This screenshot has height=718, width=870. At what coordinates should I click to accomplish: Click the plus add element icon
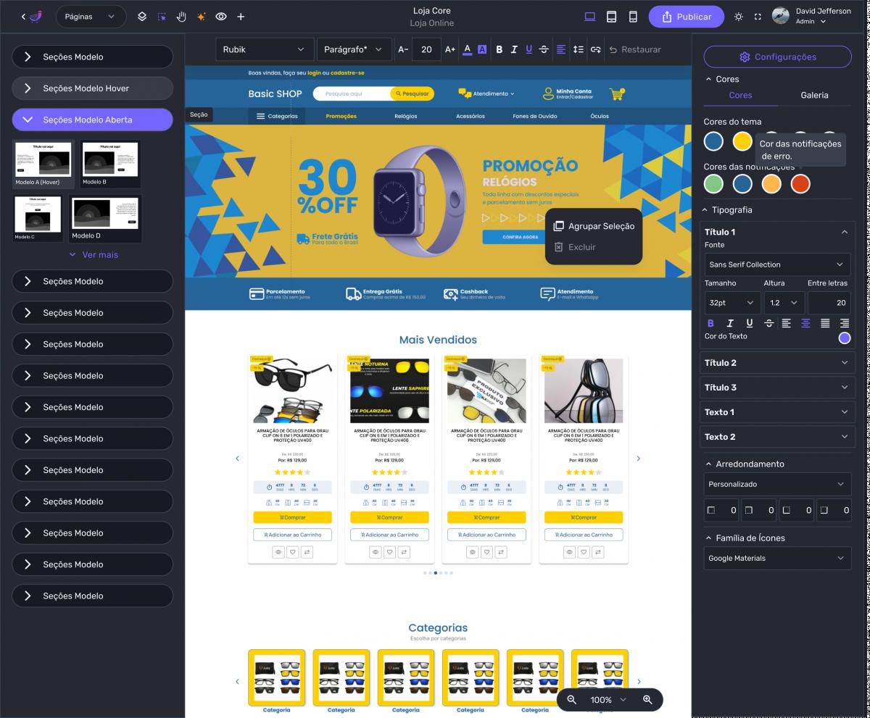[241, 17]
